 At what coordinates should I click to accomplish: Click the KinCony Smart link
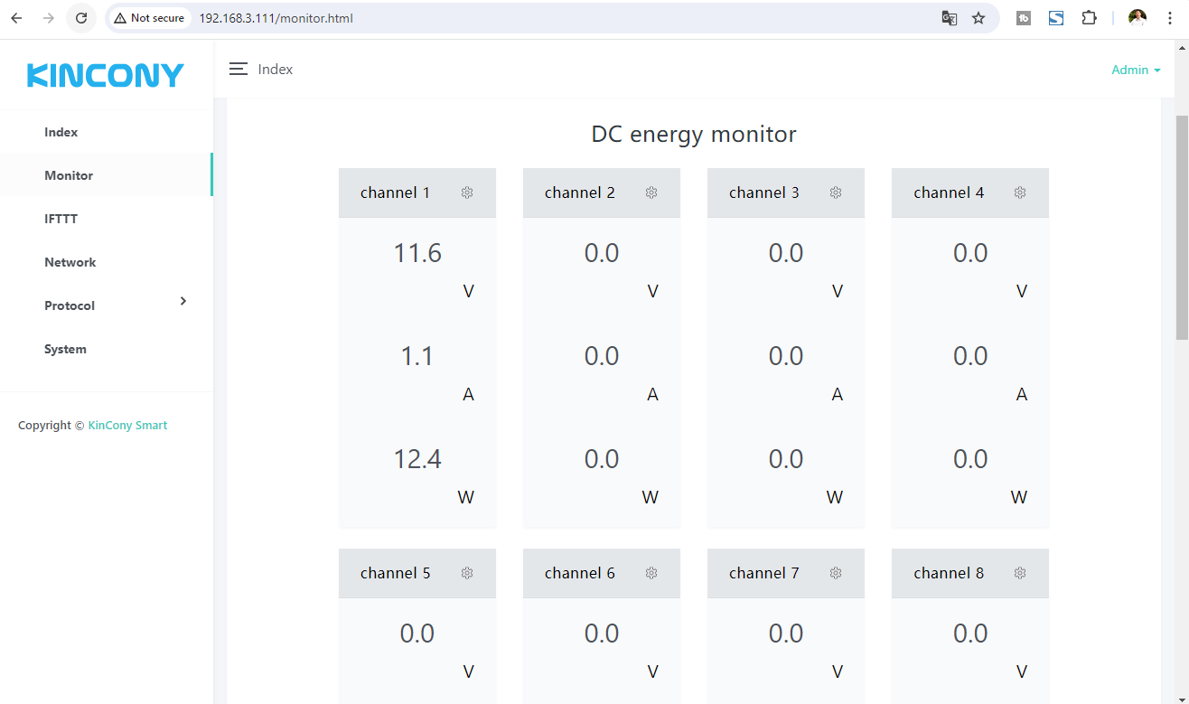click(x=127, y=425)
